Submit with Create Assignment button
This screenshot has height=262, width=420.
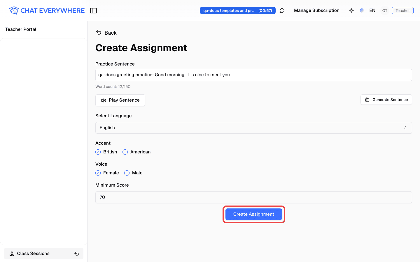254,214
